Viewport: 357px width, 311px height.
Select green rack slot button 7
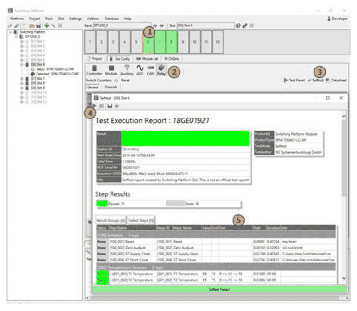[160, 42]
